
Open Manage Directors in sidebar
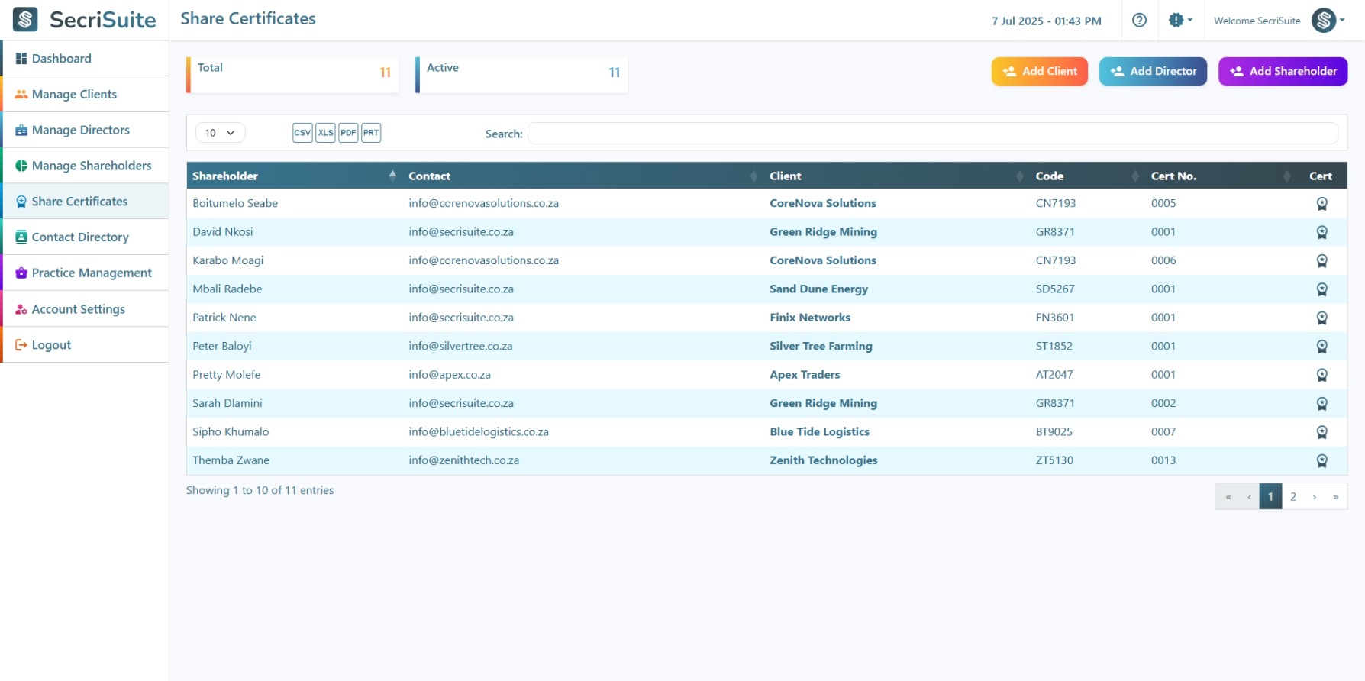(85, 131)
